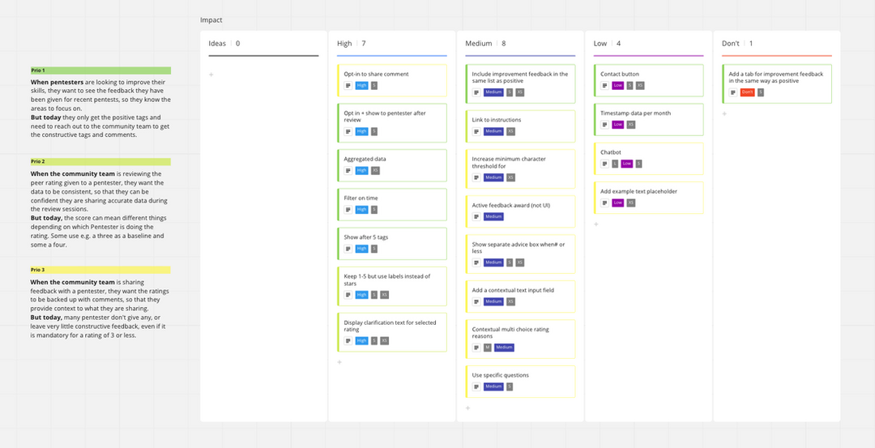Open description icon on 'Contact button' card
The image size is (875, 448).
coord(604,85)
